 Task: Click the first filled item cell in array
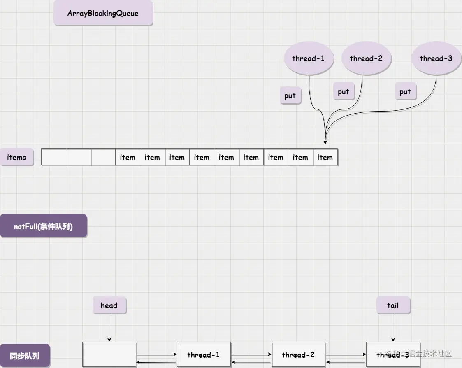[x=128, y=157]
